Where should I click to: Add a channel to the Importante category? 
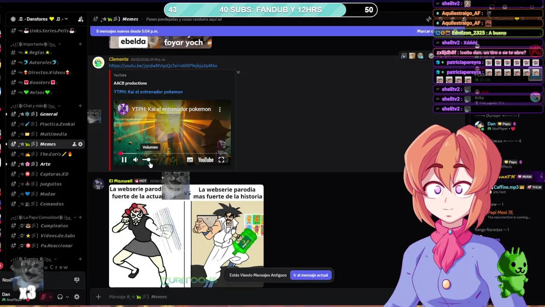click(x=80, y=44)
